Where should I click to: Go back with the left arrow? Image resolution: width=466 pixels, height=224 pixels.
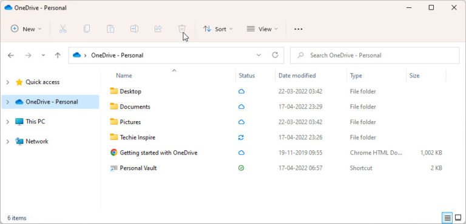point(11,56)
